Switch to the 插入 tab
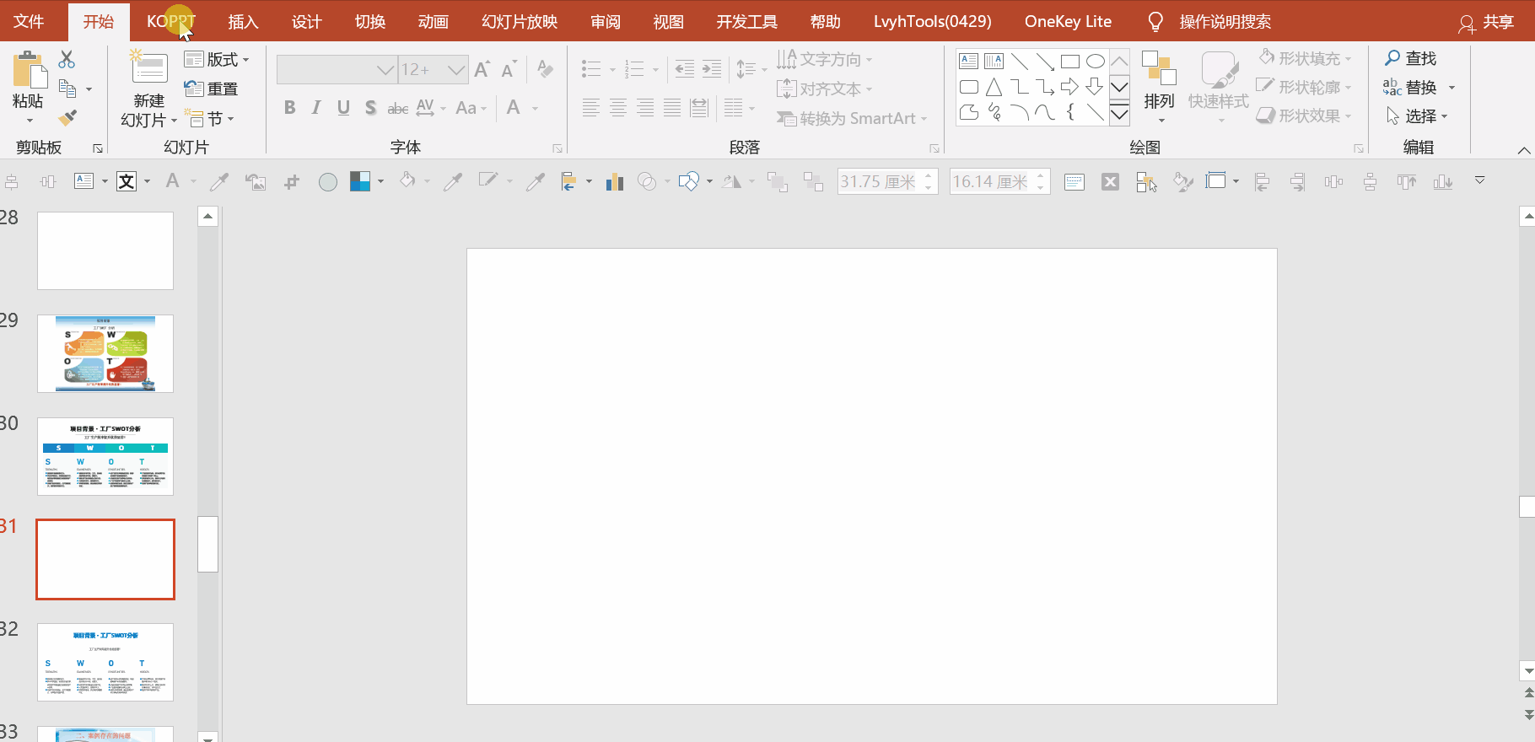The height and width of the screenshot is (742, 1535). coord(243,22)
